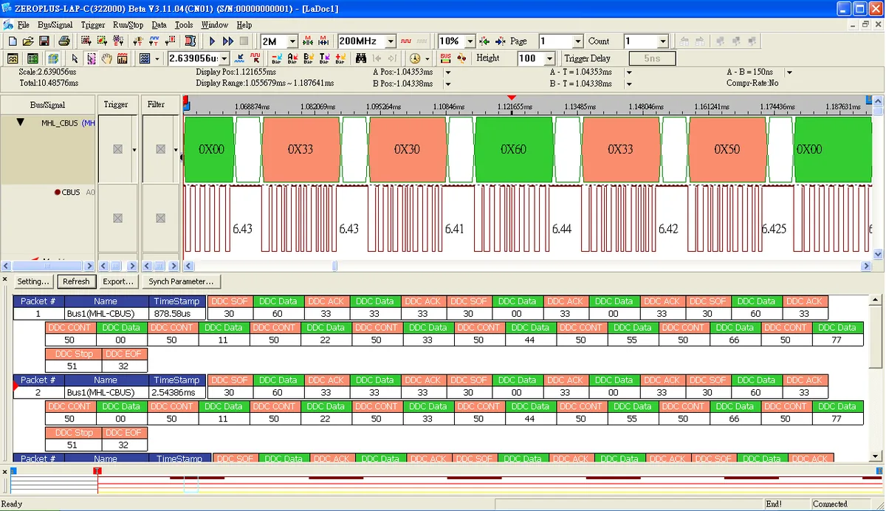This screenshot has height=511, width=886.
Task: Click the Export... button
Action: coord(118,281)
